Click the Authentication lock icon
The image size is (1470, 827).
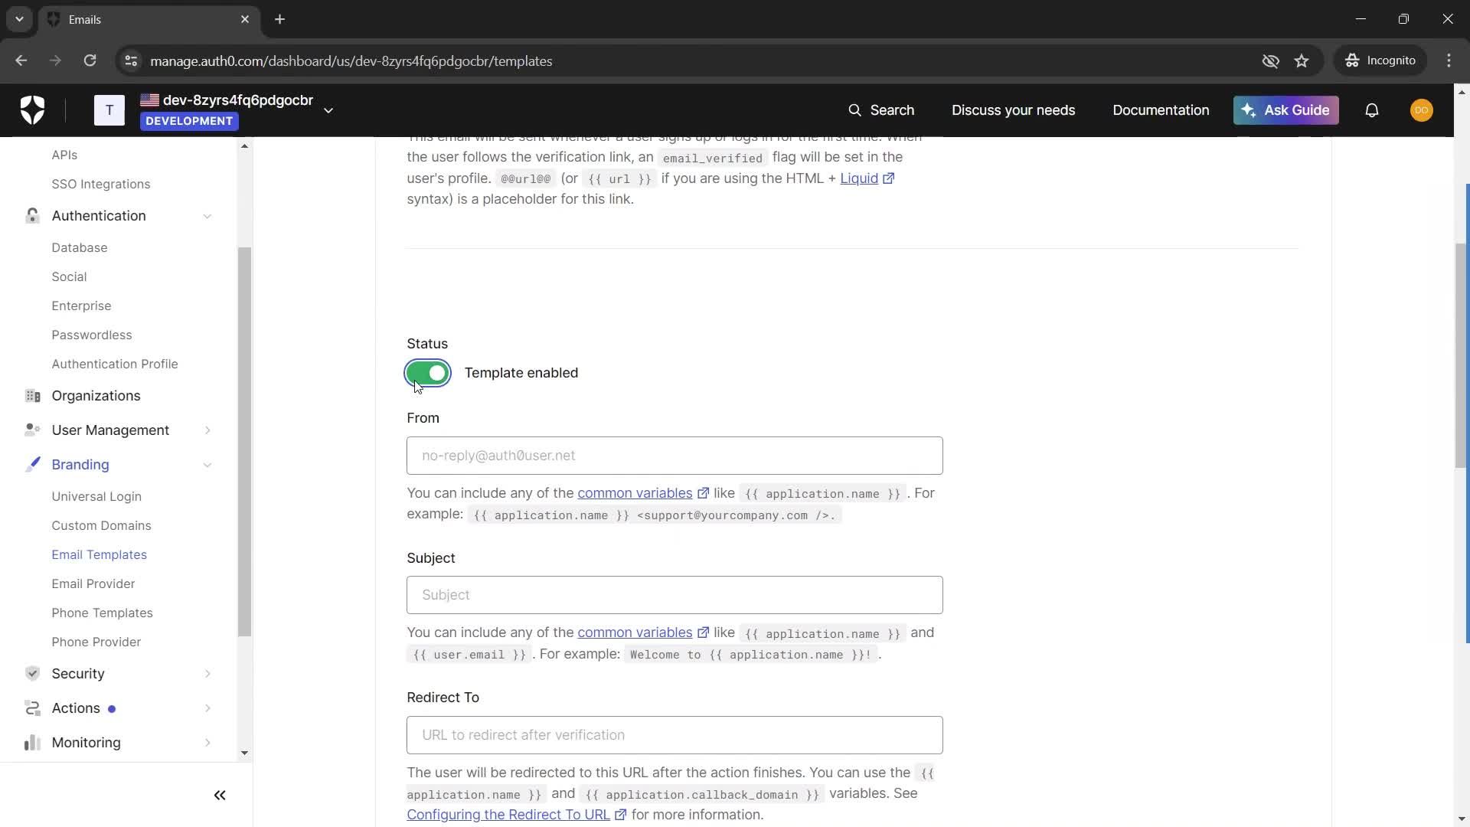coord(32,216)
